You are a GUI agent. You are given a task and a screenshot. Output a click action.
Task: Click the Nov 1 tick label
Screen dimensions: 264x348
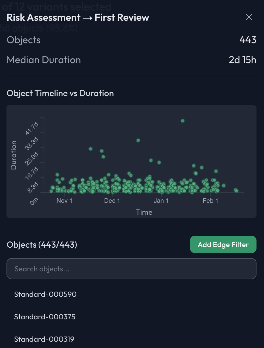coord(64,201)
